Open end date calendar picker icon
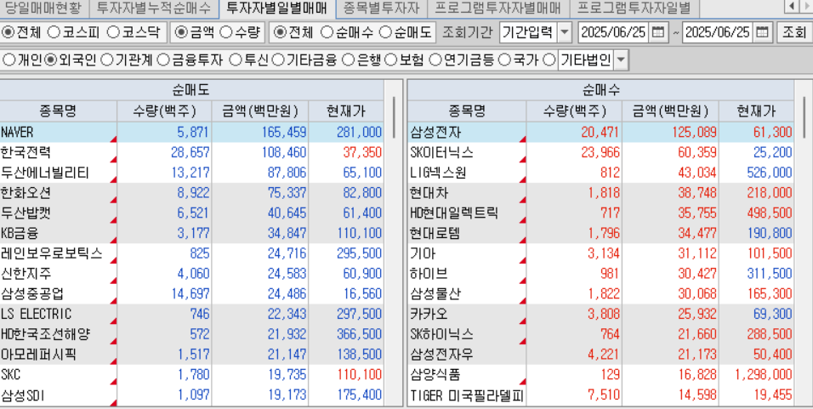This screenshot has width=813, height=409. [762, 32]
